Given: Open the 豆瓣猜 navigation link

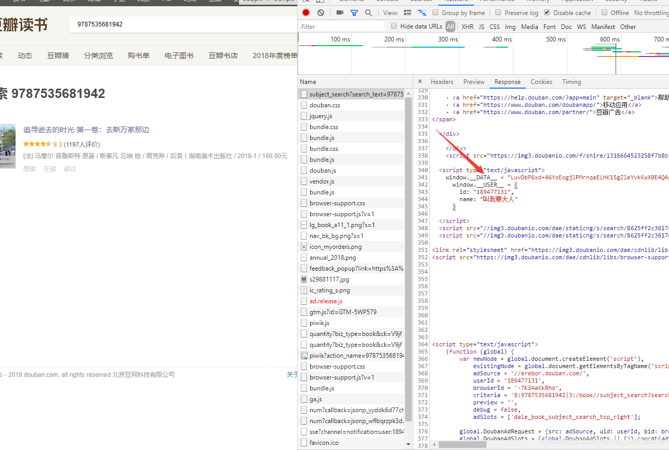Looking at the screenshot, I should [58, 55].
